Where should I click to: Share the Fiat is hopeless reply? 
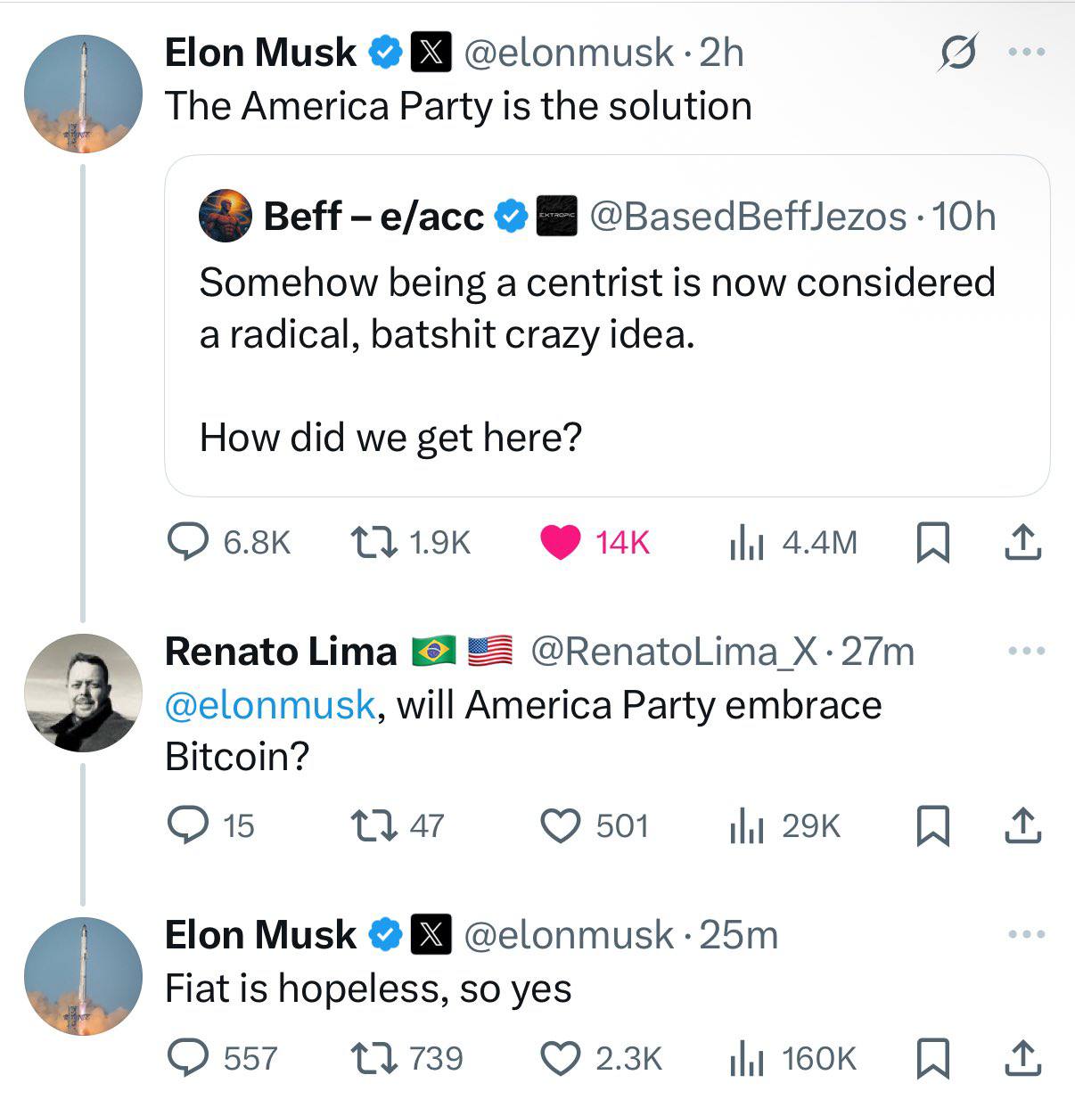(x=1022, y=1058)
